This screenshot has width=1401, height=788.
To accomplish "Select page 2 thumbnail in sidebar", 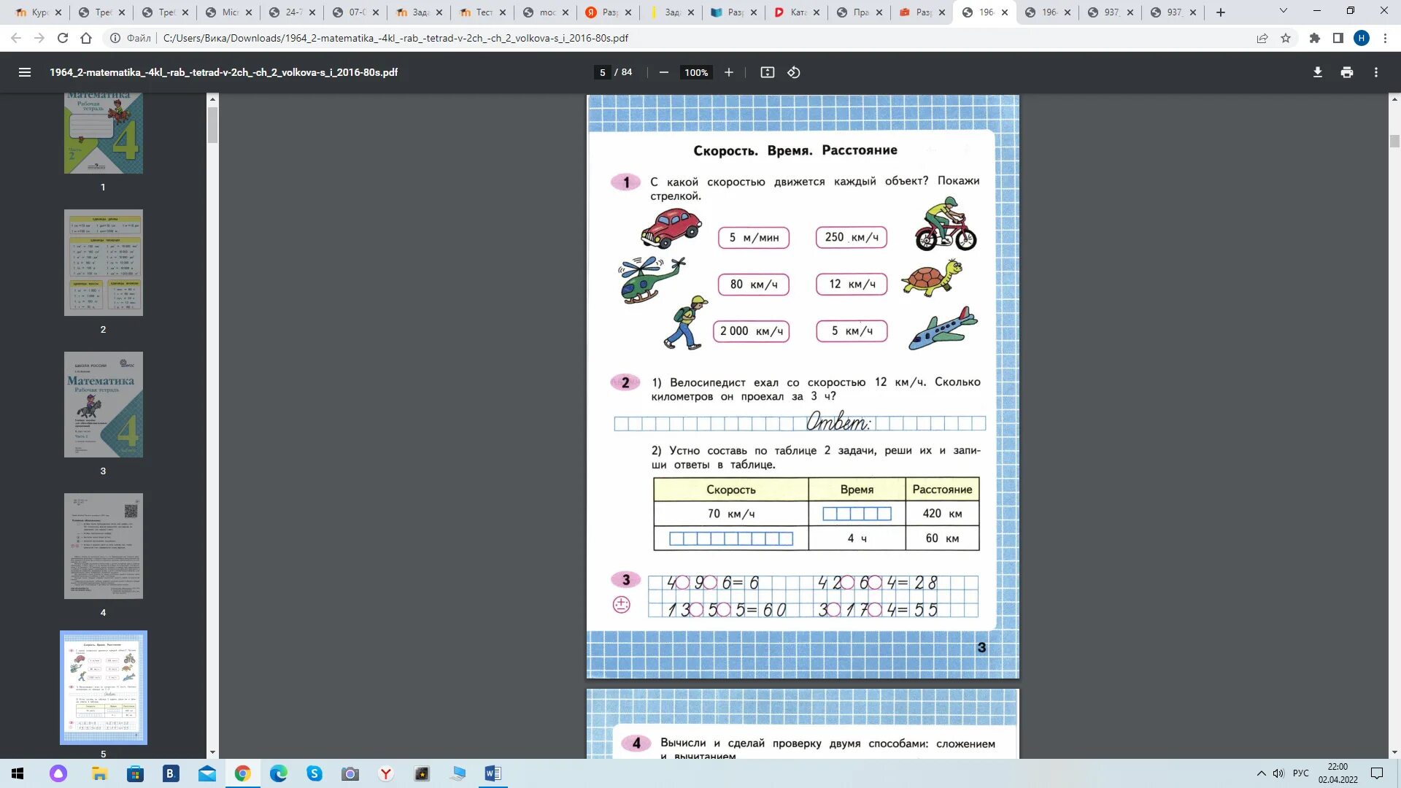I will click(x=103, y=263).
